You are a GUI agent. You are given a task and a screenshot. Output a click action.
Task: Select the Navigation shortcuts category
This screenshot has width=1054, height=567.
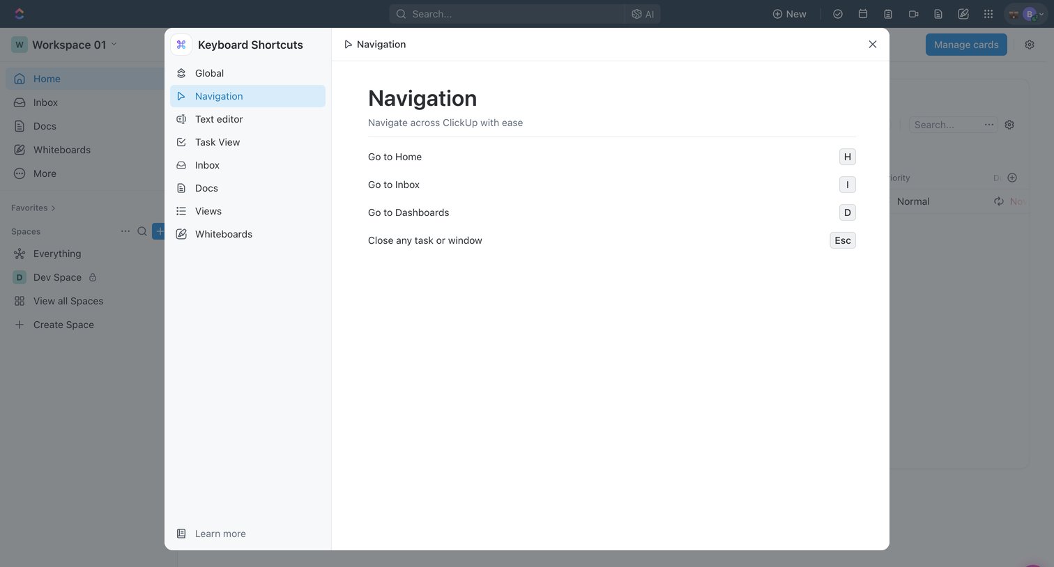(247, 96)
